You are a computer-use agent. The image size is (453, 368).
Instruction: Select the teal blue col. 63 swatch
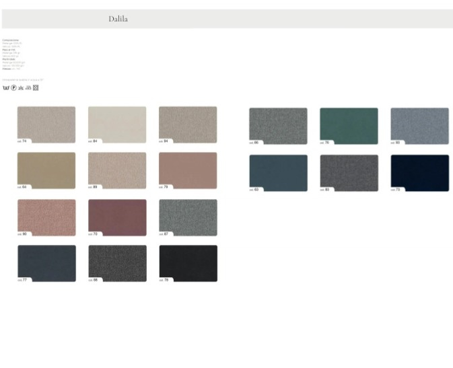pyautogui.click(x=278, y=172)
